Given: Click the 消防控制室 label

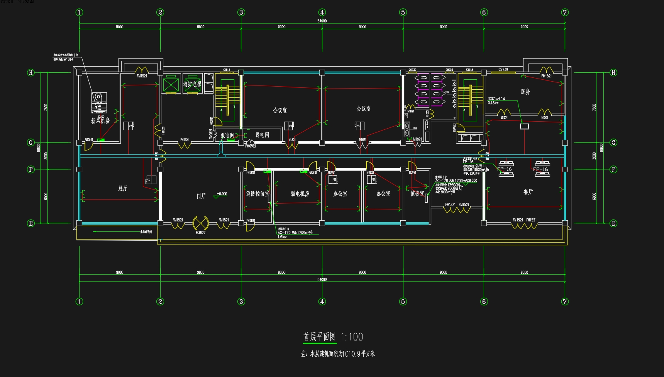Looking at the screenshot, I should [x=258, y=194].
